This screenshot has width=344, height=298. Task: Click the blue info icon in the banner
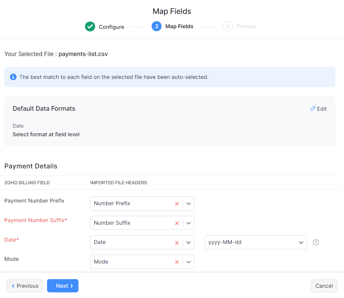pyautogui.click(x=13, y=77)
